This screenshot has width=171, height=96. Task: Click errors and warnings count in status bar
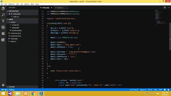(5, 90)
